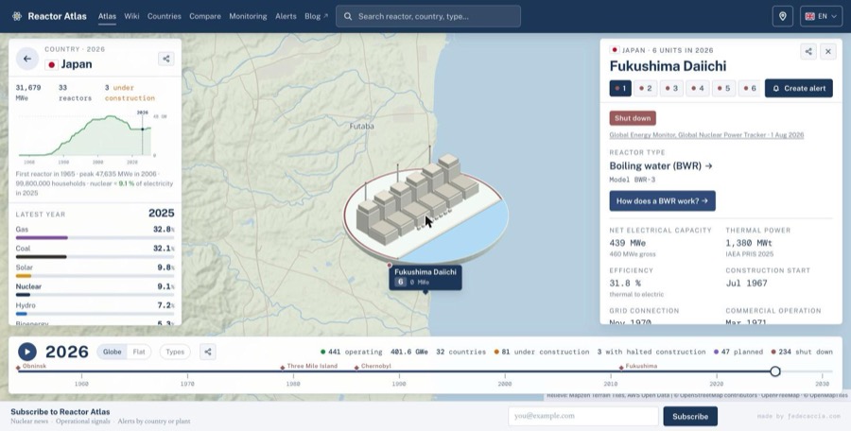Click the share icon beside Types
Screen dimensions: 851x431
pyautogui.click(x=207, y=352)
